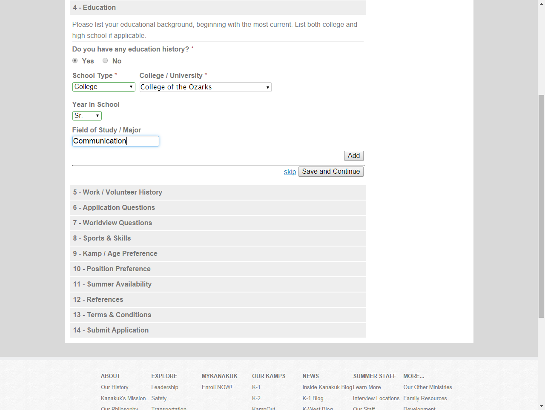Expand section 6 Application Questions
The width and height of the screenshot is (545, 410).
114,208
